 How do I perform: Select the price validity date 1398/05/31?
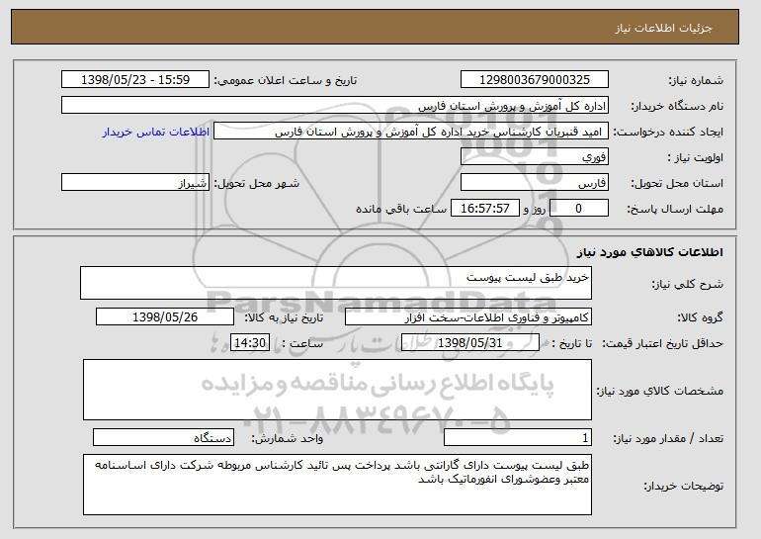click(470, 343)
